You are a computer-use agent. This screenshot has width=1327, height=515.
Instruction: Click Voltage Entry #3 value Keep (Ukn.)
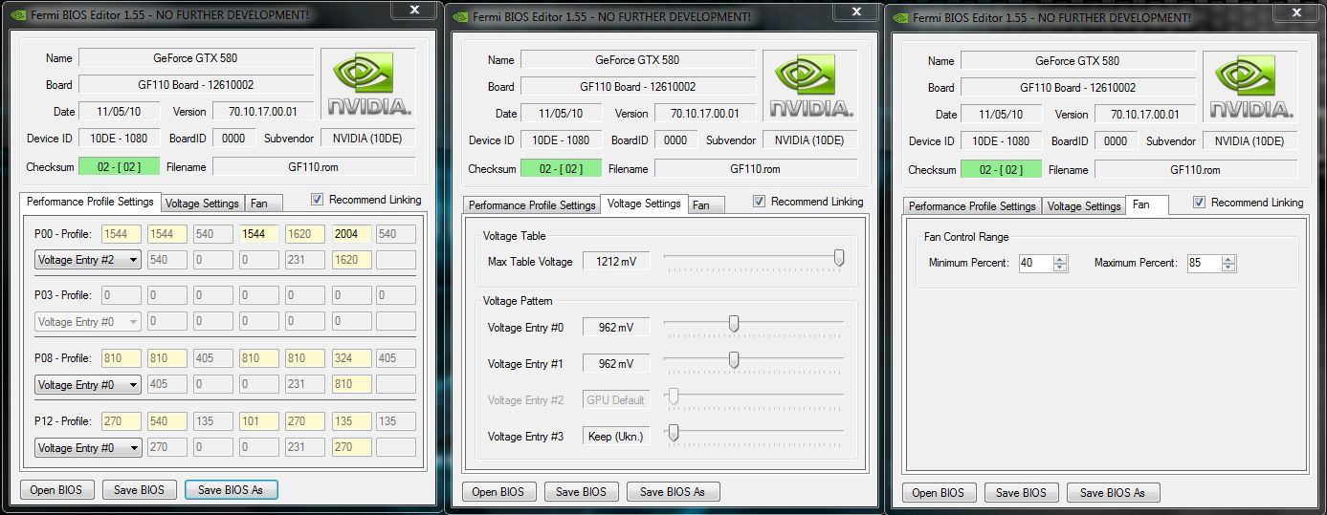click(616, 437)
